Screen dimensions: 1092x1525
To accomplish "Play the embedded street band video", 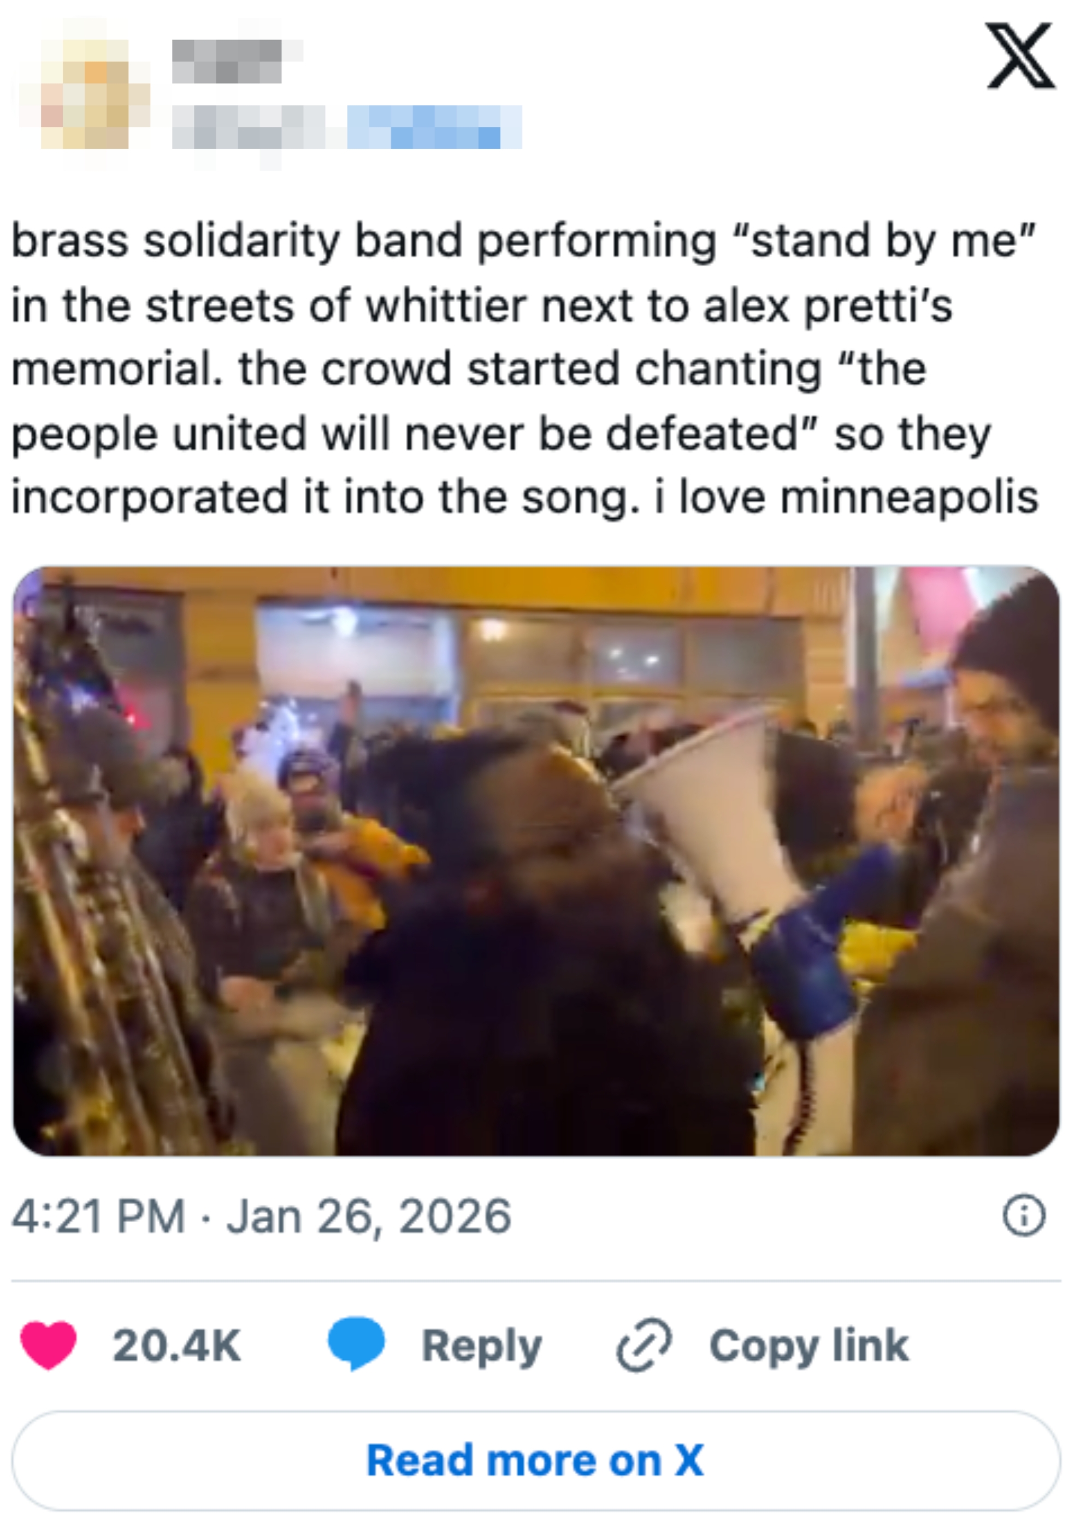I will coord(536,861).
